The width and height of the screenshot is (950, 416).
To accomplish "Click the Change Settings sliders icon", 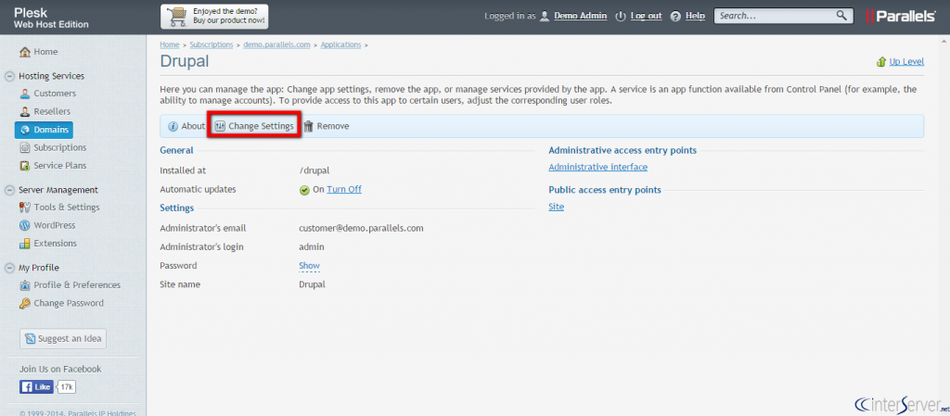I will 220,126.
